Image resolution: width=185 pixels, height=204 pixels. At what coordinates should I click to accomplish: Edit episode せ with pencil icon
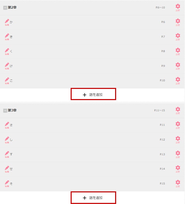[x=7, y=169]
